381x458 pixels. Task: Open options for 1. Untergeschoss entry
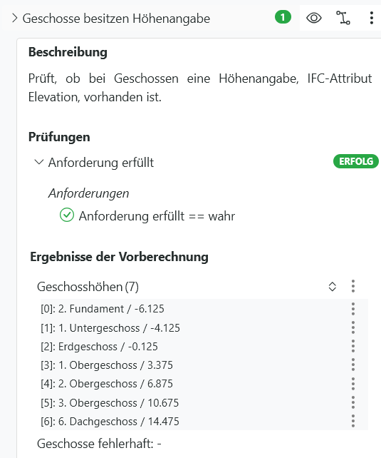[x=353, y=327]
